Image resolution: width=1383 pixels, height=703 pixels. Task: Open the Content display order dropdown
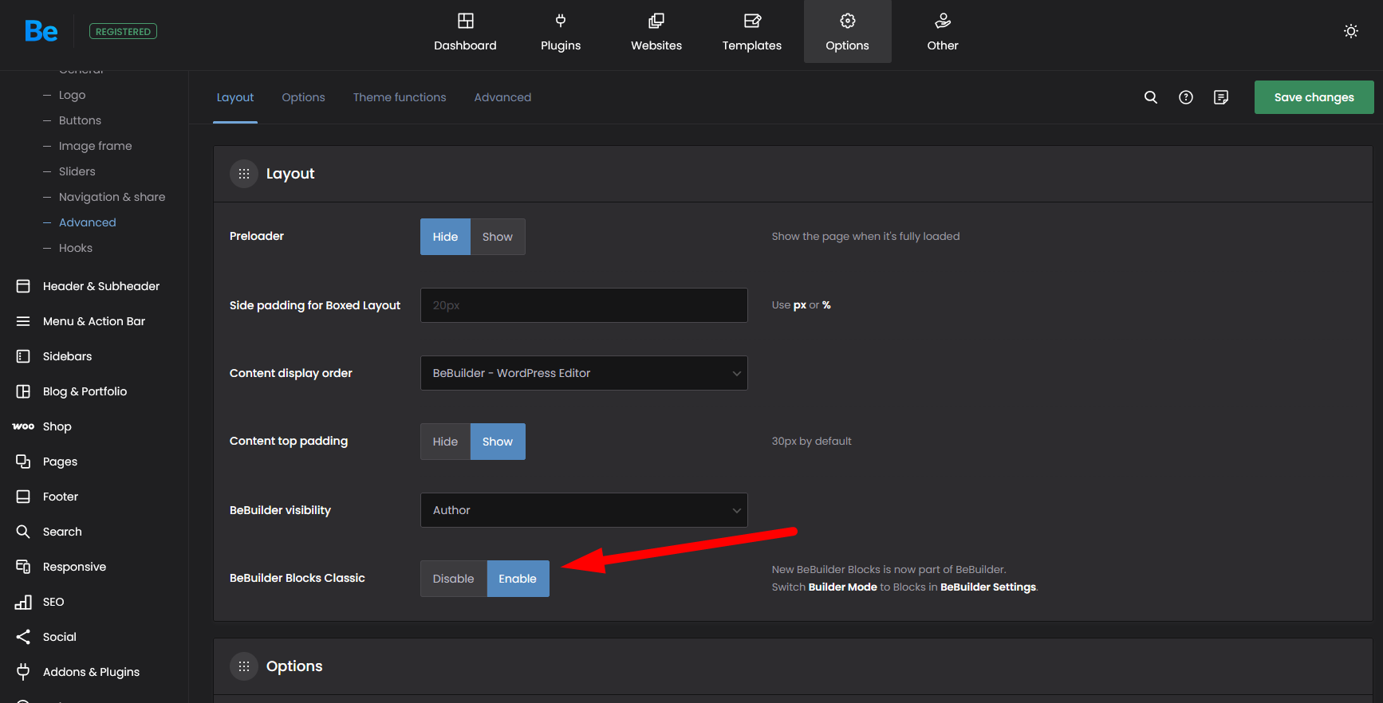(583, 373)
